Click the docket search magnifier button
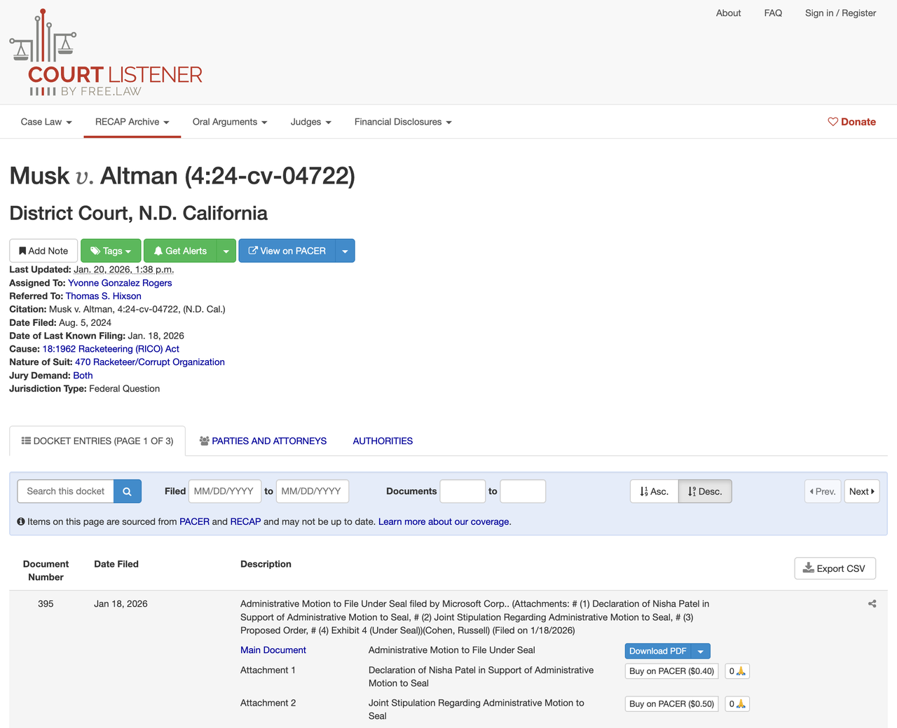 (127, 491)
